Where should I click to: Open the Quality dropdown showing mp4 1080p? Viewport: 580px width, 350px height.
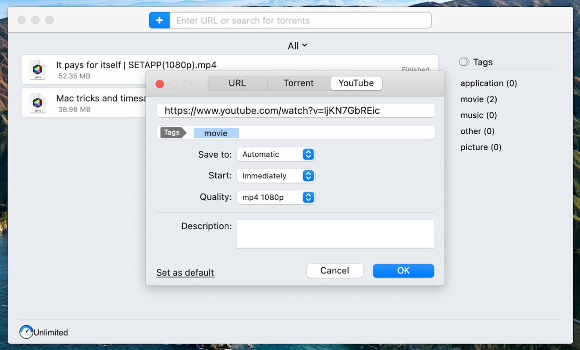[x=276, y=197]
